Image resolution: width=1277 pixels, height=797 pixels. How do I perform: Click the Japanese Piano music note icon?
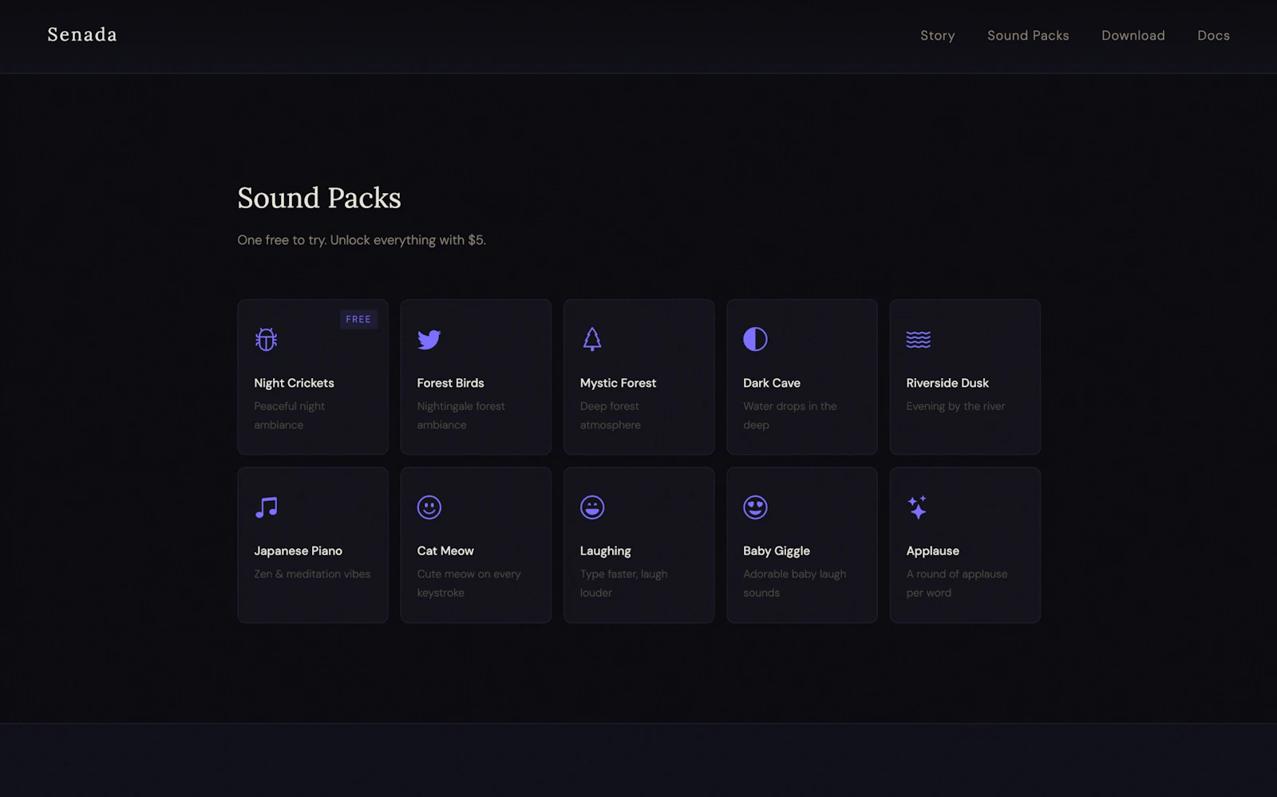266,507
